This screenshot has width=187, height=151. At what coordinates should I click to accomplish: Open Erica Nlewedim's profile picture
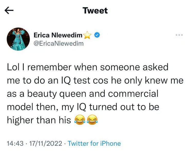point(18,39)
